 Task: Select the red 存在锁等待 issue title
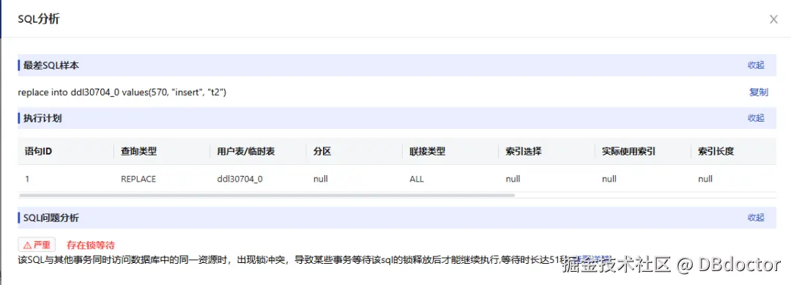click(x=91, y=245)
